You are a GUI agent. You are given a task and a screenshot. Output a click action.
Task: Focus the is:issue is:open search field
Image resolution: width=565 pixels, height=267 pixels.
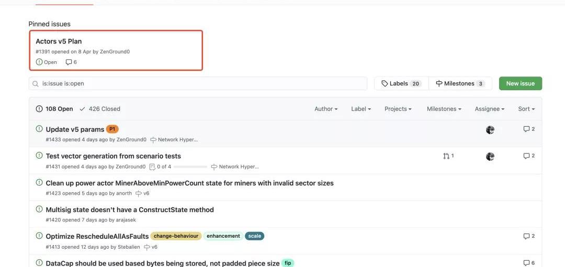(x=198, y=83)
